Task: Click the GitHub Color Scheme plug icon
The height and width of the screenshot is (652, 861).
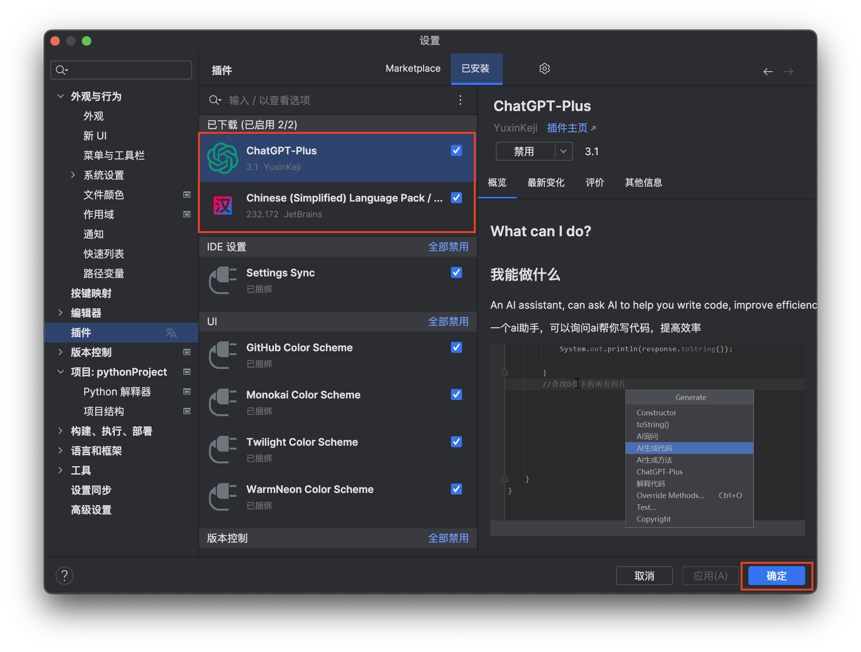Action: pyautogui.click(x=223, y=355)
